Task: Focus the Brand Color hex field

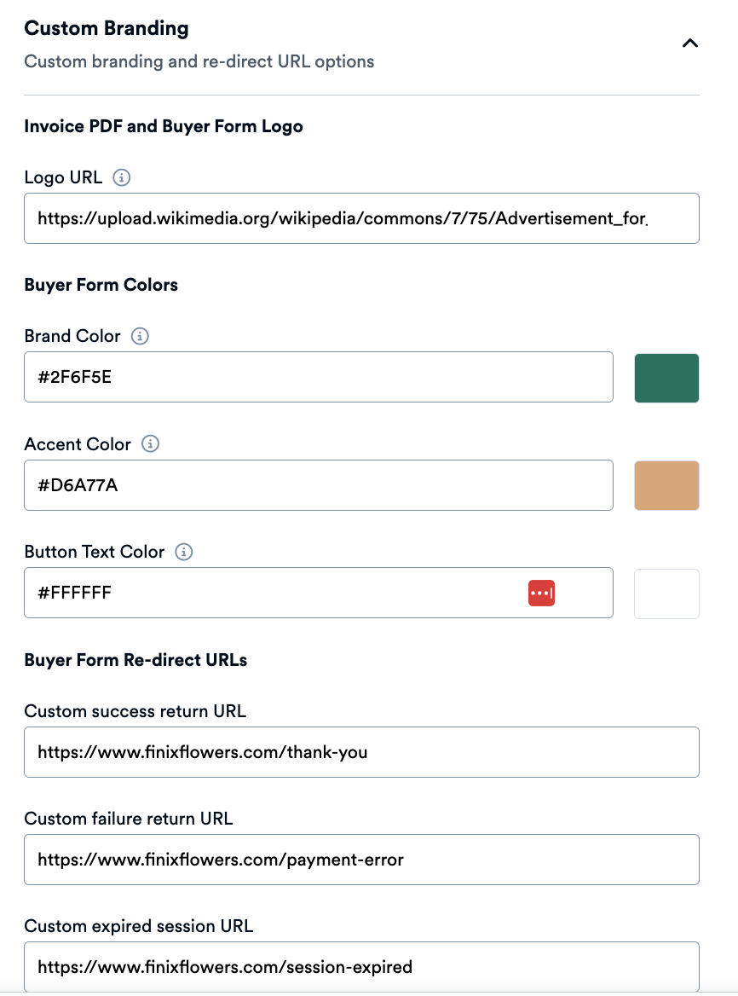Action: [x=318, y=377]
